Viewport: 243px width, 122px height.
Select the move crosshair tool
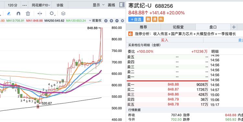point(40,14)
